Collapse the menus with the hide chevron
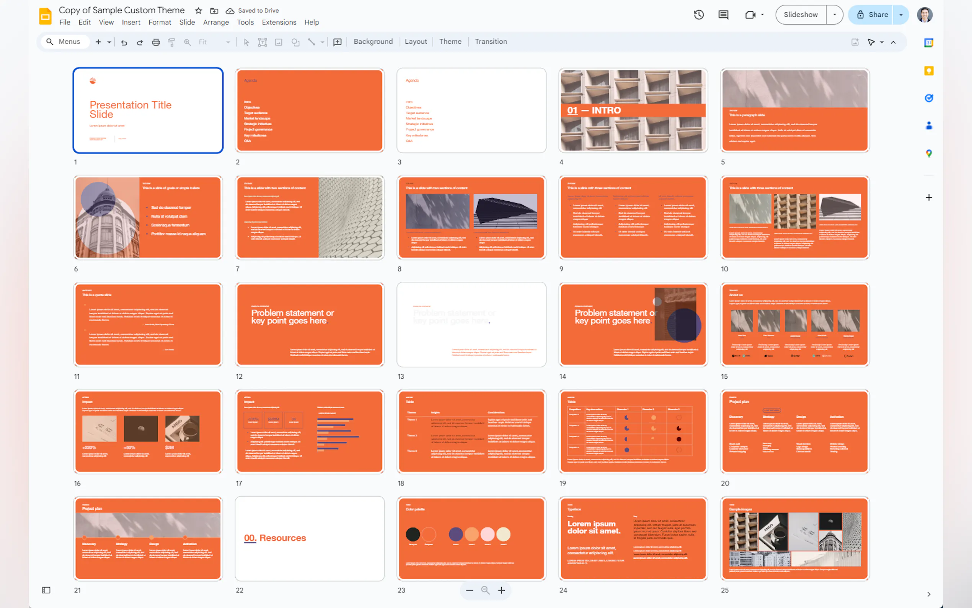Image resolution: width=972 pixels, height=608 pixels. coord(893,42)
